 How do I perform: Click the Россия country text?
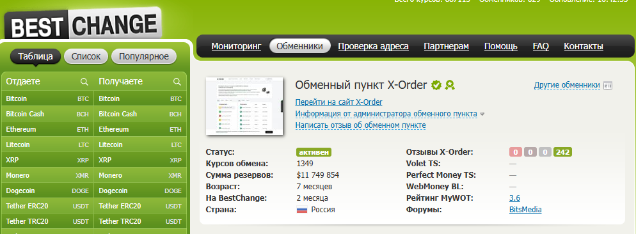tap(323, 210)
